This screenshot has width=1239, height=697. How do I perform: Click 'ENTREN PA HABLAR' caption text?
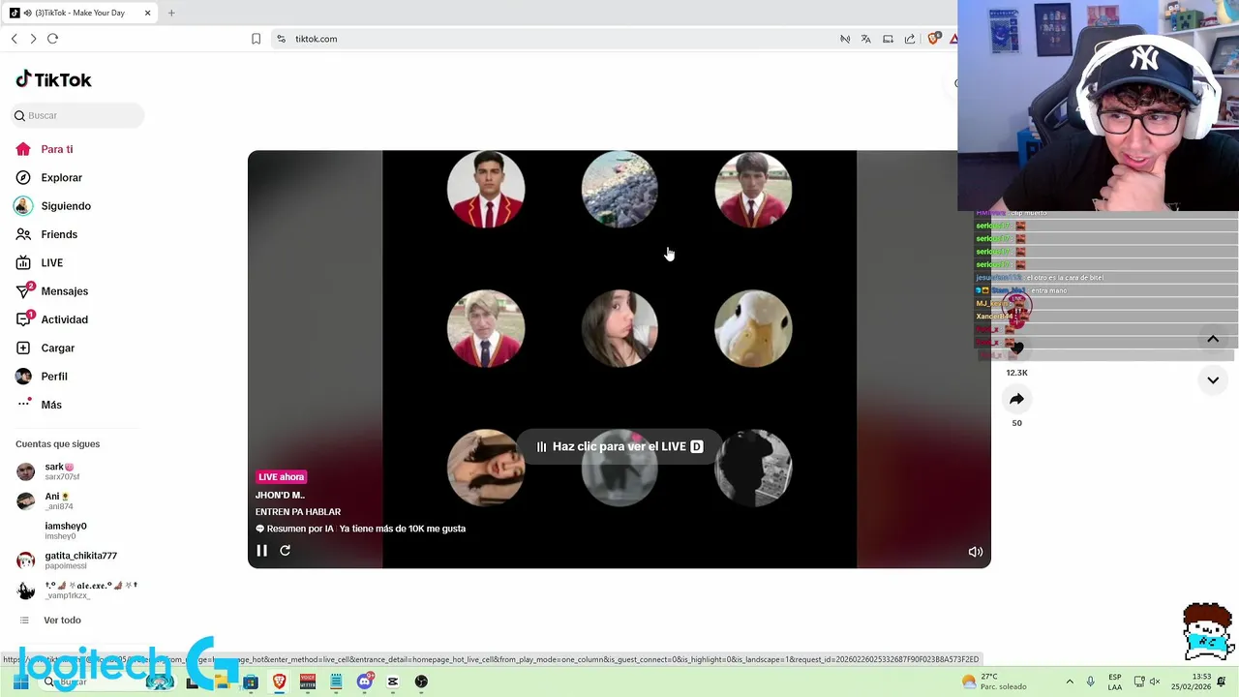click(x=298, y=511)
